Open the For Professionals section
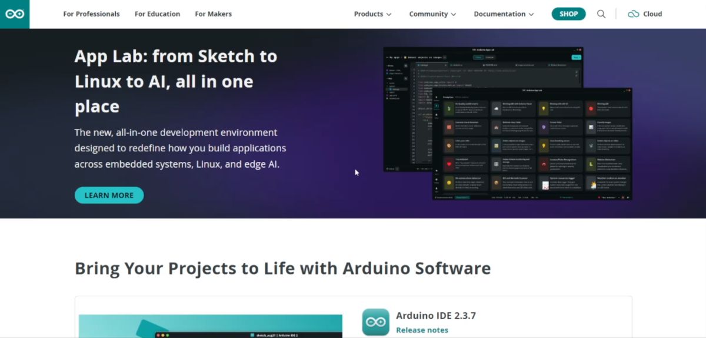 click(x=91, y=14)
